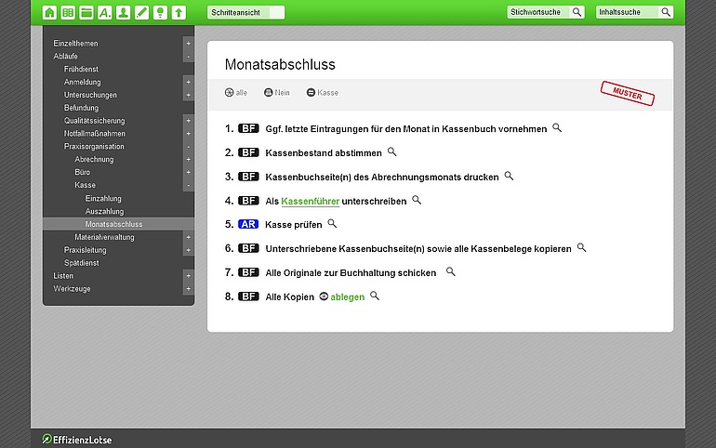Start search with Inhaltssuche magnifier icon
Screen dimensions: 716x448
tap(666, 12)
